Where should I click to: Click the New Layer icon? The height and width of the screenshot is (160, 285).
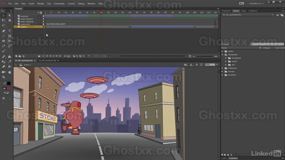coord(16,56)
